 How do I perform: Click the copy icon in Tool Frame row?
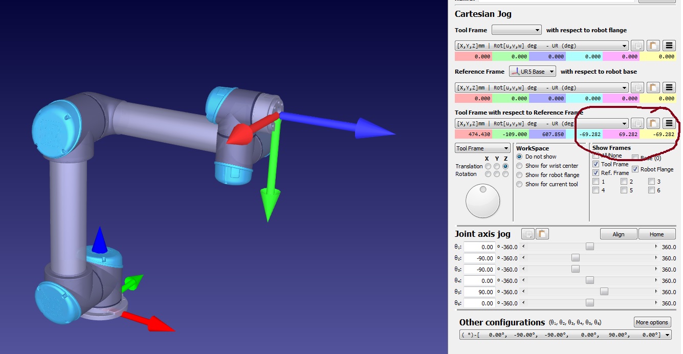pos(637,46)
